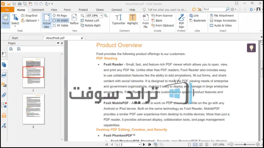The height and width of the screenshot is (148, 264).
Task: Toggle Actual Size view
Action: pyautogui.click(x=47, y=21)
